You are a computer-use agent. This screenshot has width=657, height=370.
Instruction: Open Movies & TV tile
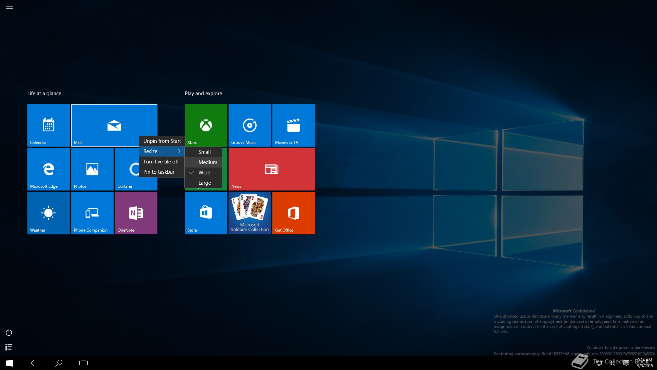click(x=294, y=125)
